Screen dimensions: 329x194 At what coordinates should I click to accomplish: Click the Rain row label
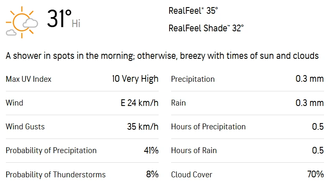pyautogui.click(x=178, y=103)
